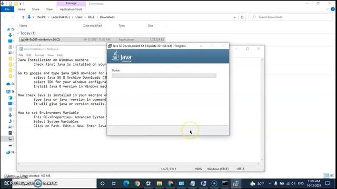Click 'Local Disk (C:)' breadcrumb in address bar

61,17
